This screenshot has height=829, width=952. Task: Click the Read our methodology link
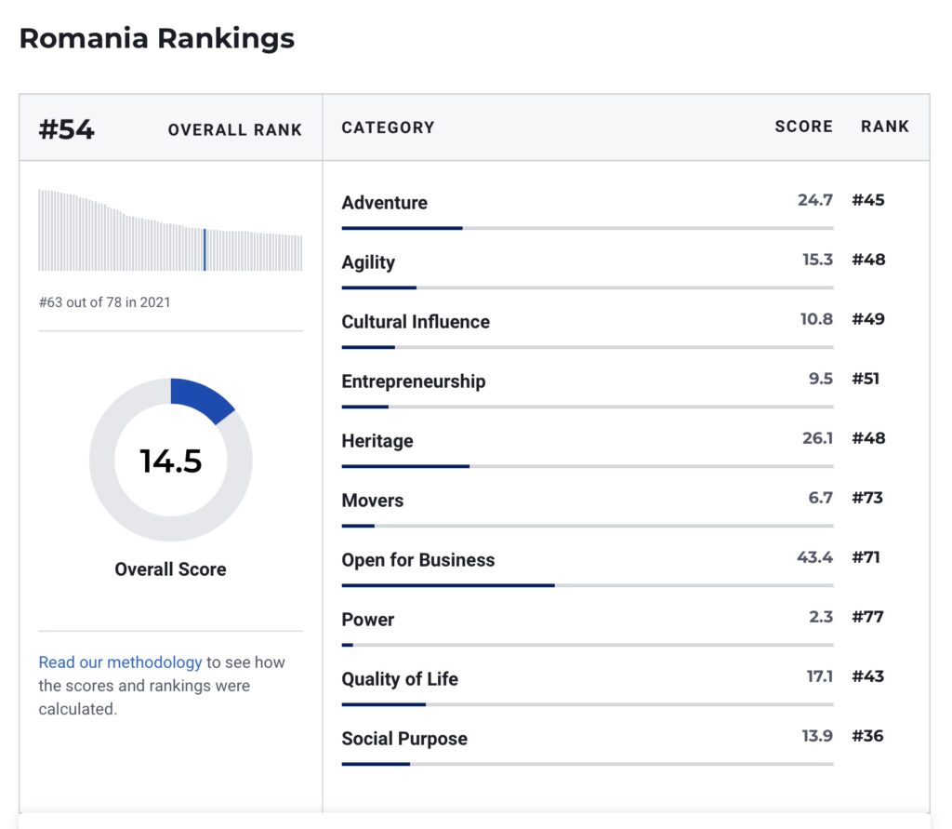(x=120, y=662)
